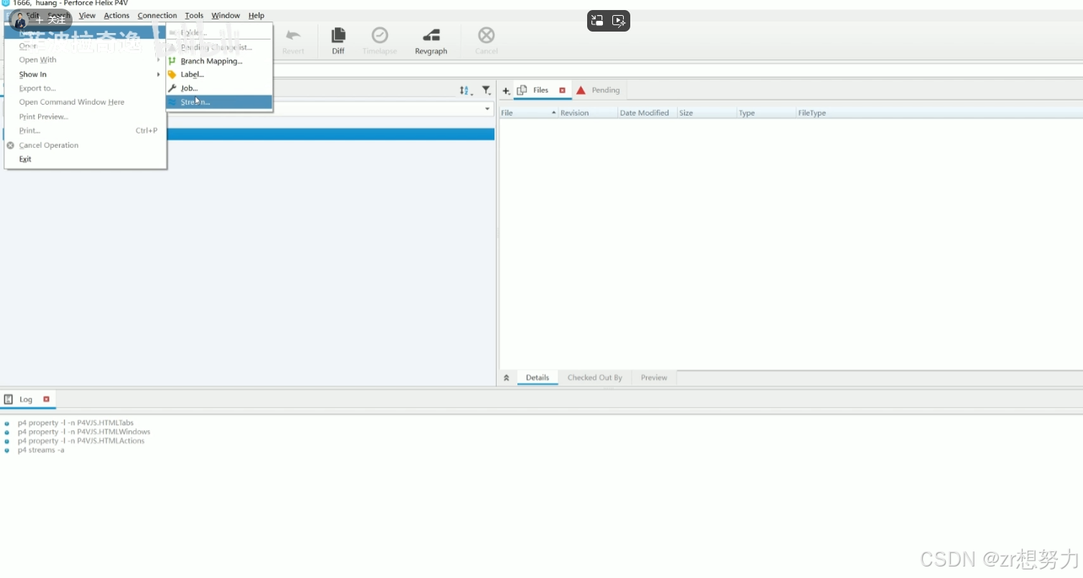1083x578 pixels.
Task: Select Print Preview... menu entry
Action: pos(85,116)
